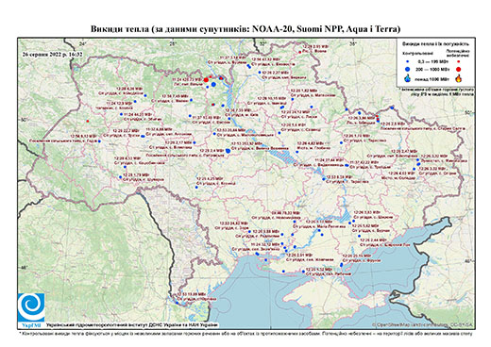The height and width of the screenshot is (347, 491).
Task: Select the orange flame icon in the legend
Action: [459, 78]
